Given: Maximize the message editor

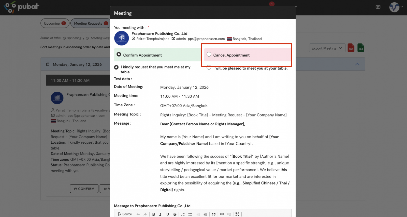Looking at the screenshot, I should [x=237, y=214].
